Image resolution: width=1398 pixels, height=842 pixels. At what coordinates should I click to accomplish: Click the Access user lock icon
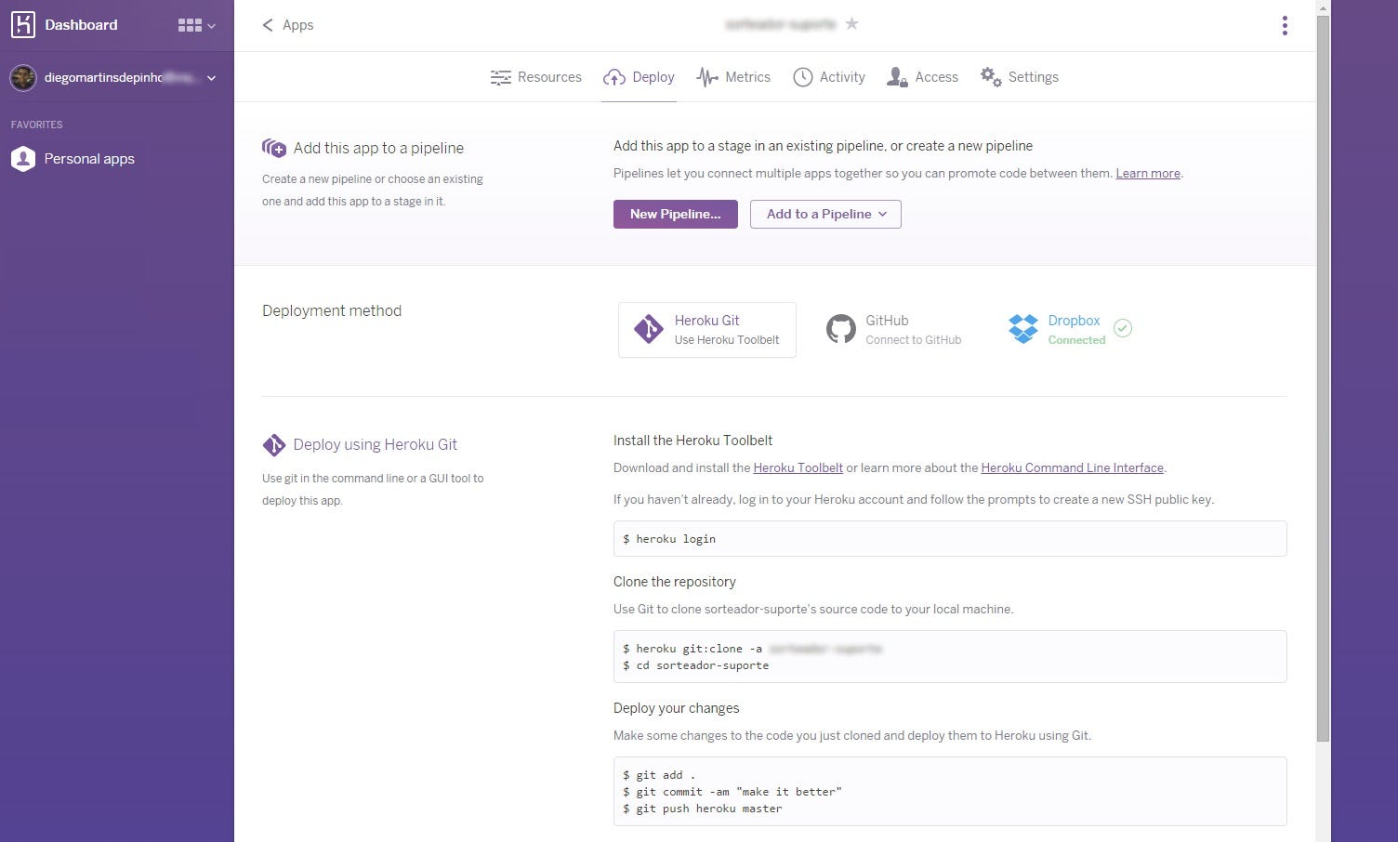point(896,77)
